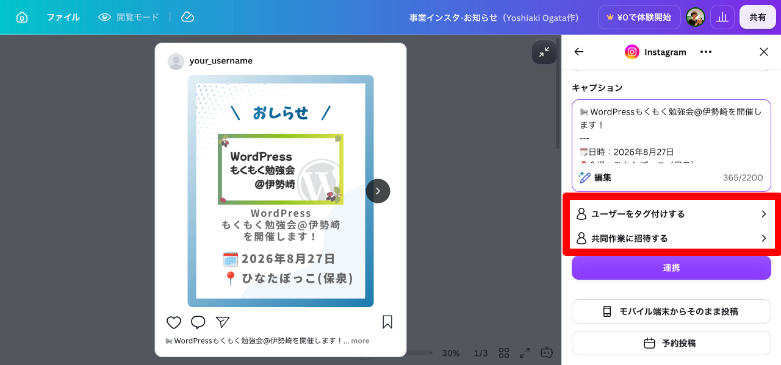Click the heart like icon in the preview

tap(174, 322)
